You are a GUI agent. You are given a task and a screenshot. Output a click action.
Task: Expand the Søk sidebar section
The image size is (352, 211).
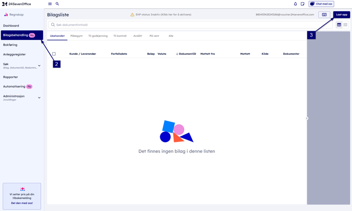39,66
